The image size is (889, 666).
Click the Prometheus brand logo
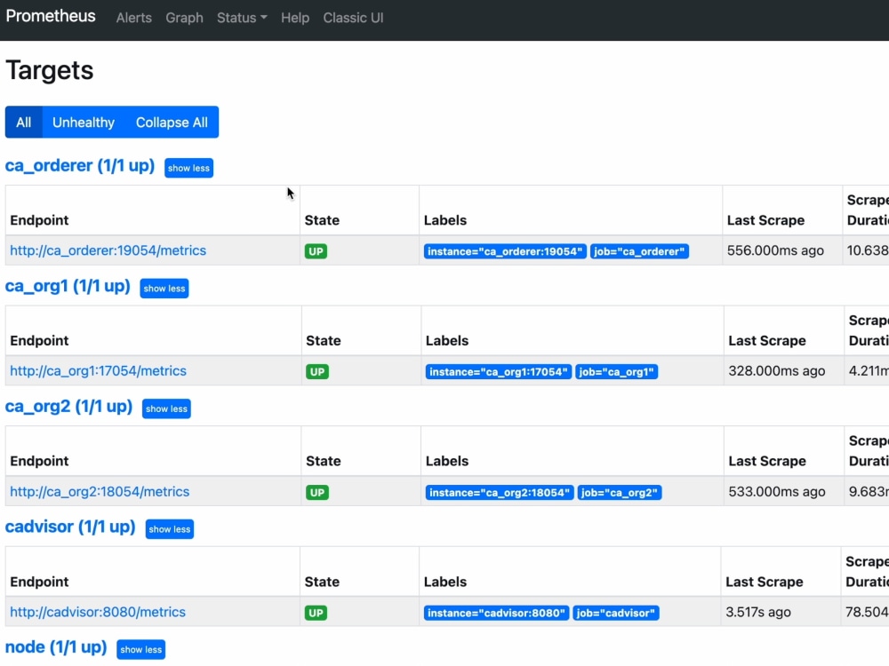pos(51,16)
